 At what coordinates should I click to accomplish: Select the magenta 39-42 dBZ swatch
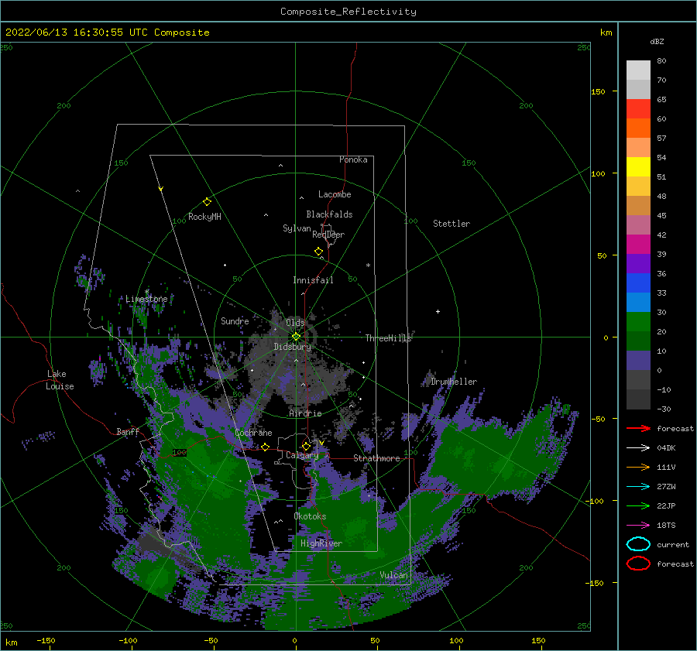tap(638, 245)
